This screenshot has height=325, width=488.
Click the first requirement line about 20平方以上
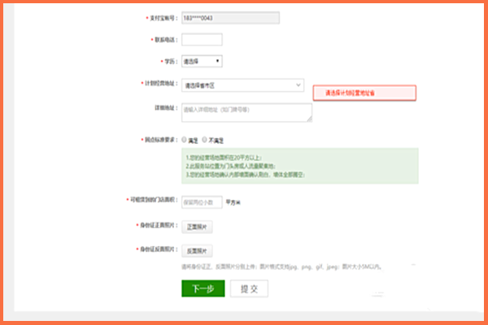(x=224, y=158)
